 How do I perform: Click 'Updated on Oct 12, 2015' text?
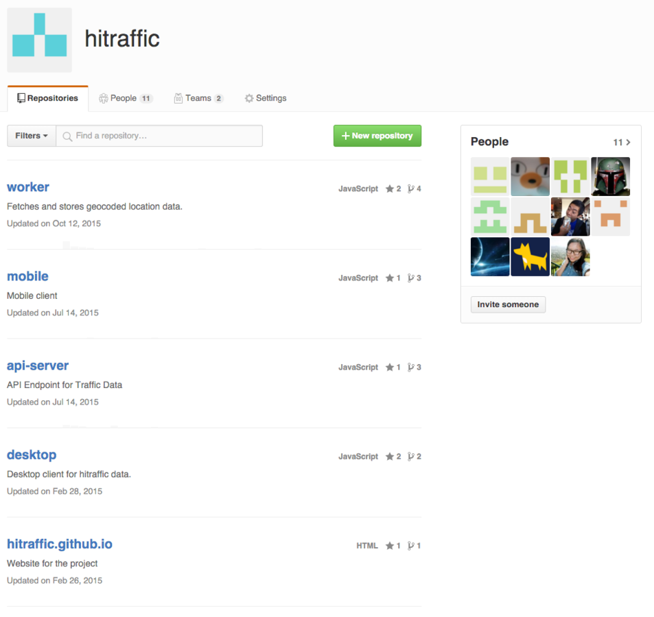click(54, 223)
